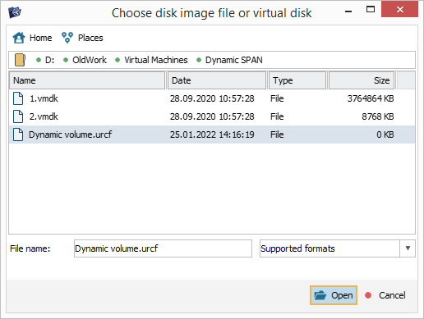Click the Open button
Image resolution: width=424 pixels, height=319 pixels.
(x=334, y=295)
